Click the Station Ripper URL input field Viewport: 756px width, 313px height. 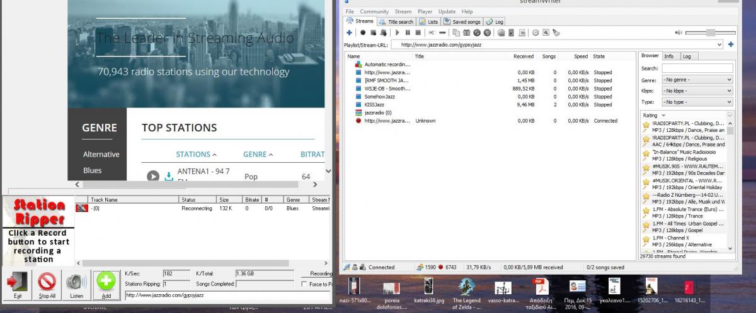click(x=228, y=294)
